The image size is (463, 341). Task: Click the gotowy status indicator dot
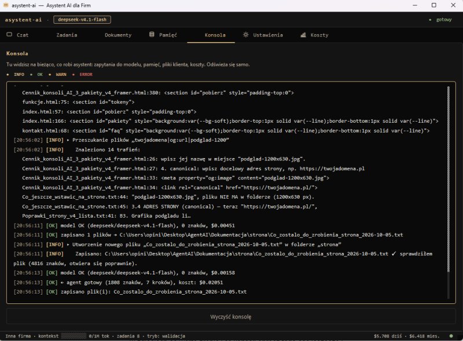430,20
